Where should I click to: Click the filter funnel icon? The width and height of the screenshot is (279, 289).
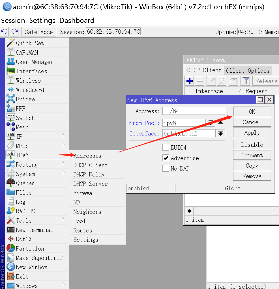pyautogui.click(x=245, y=81)
